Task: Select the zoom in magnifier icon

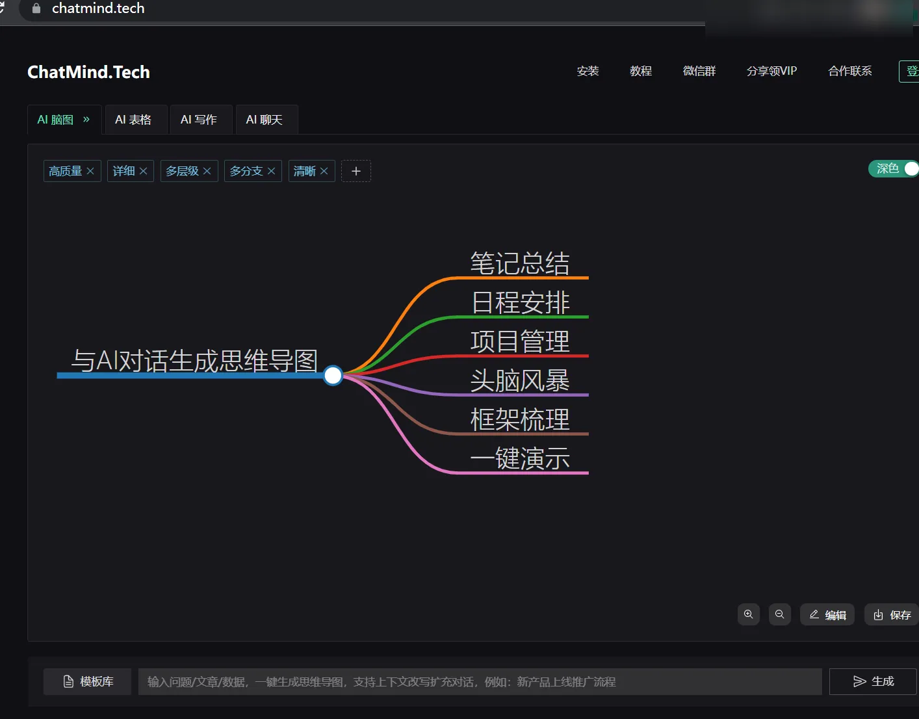Action: (748, 614)
